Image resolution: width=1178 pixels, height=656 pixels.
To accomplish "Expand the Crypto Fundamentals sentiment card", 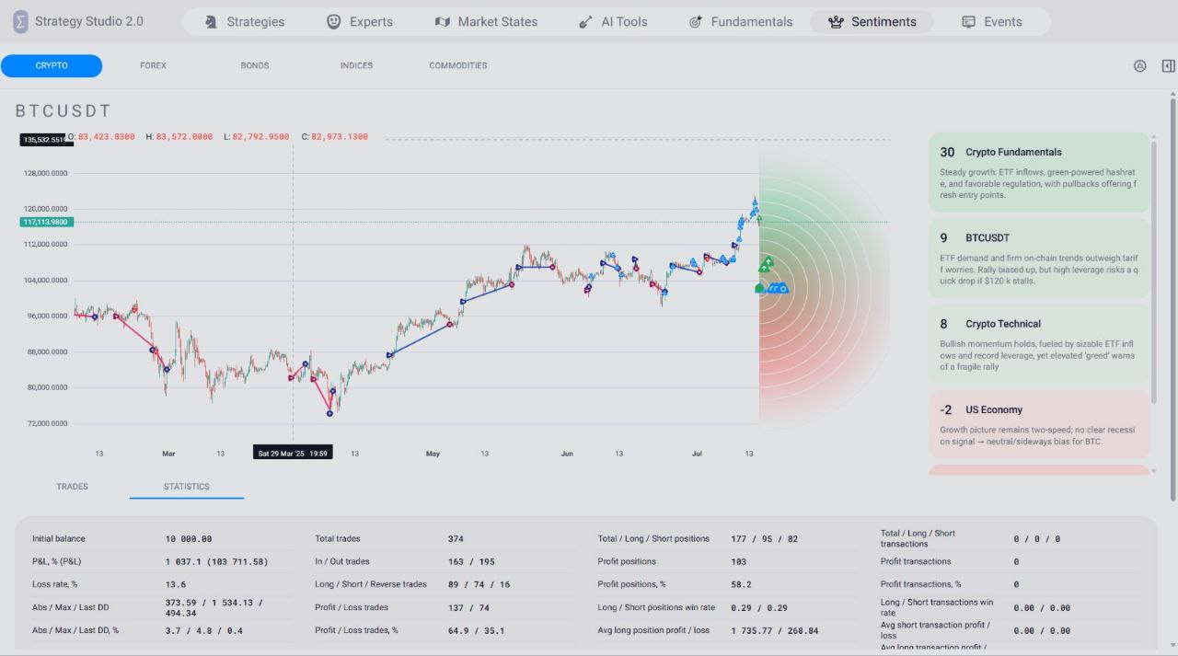I will (x=1039, y=173).
